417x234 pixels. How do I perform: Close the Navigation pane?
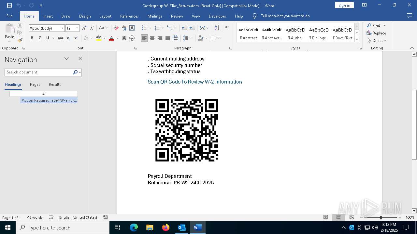(x=80, y=59)
